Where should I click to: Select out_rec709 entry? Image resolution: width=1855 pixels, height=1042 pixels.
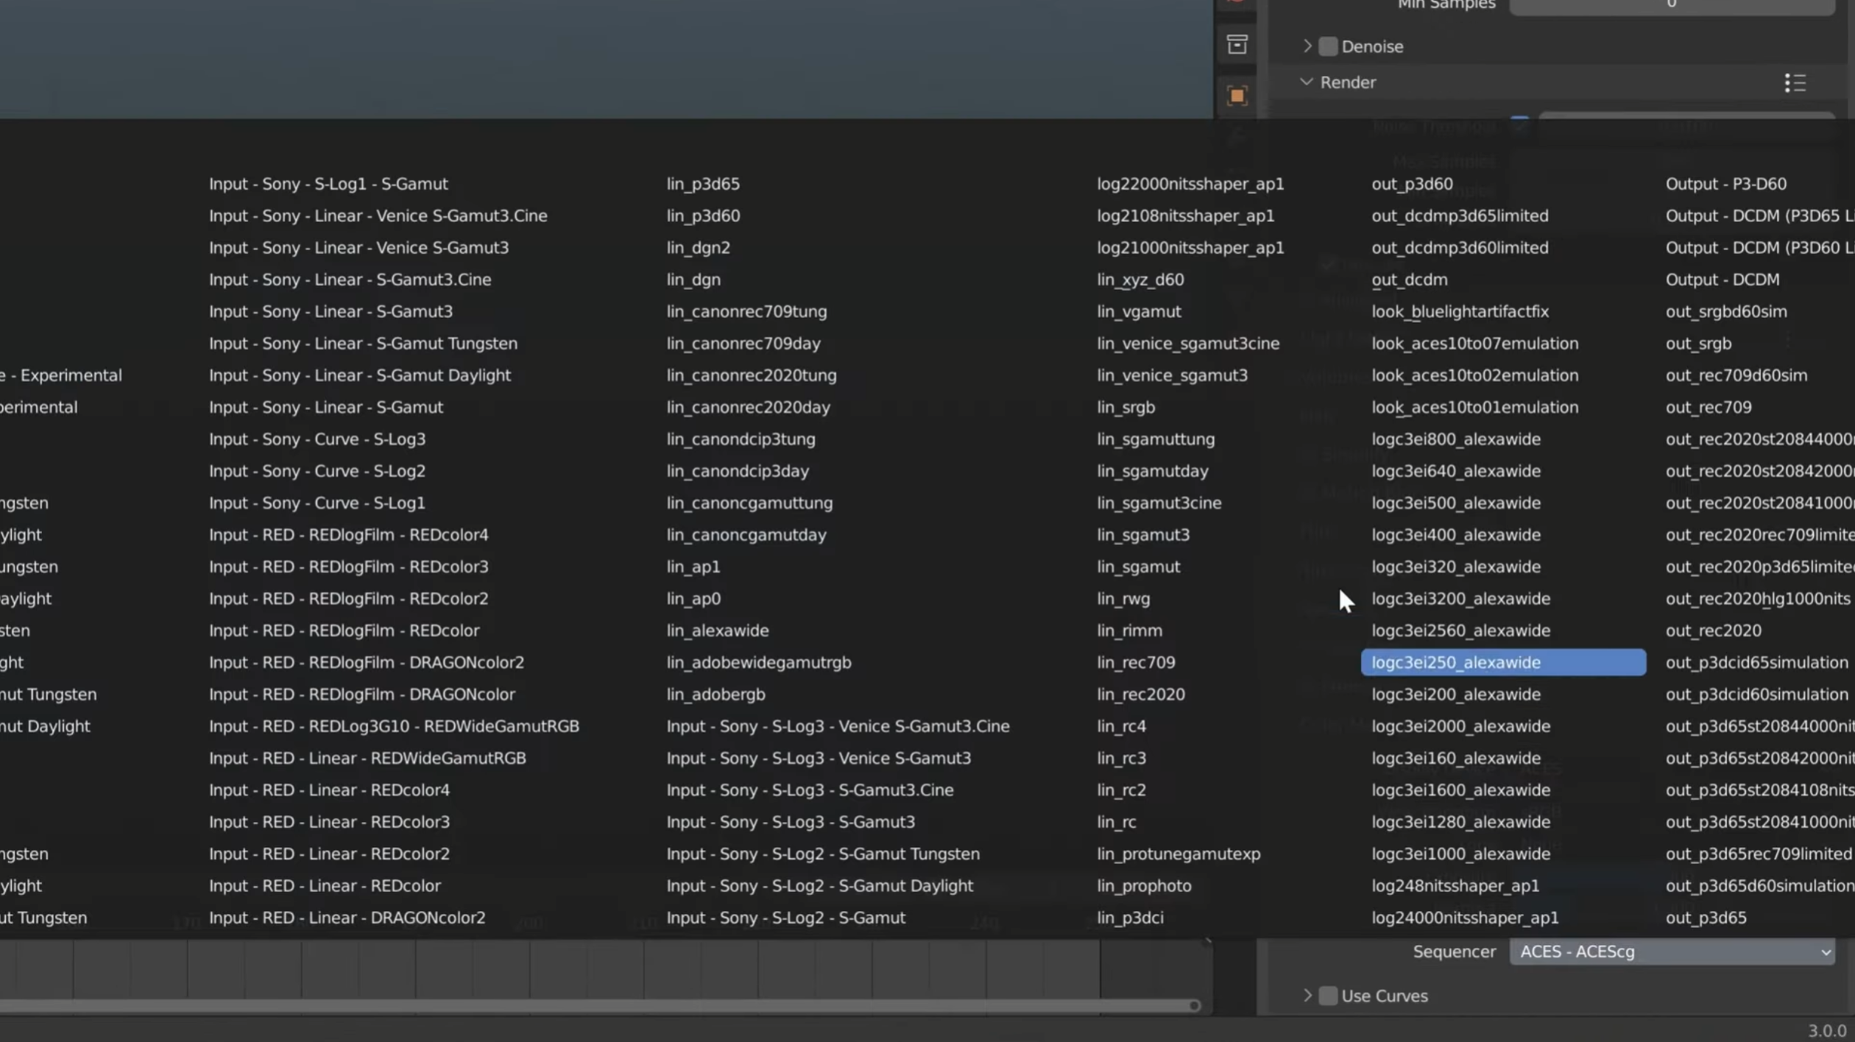(1709, 407)
